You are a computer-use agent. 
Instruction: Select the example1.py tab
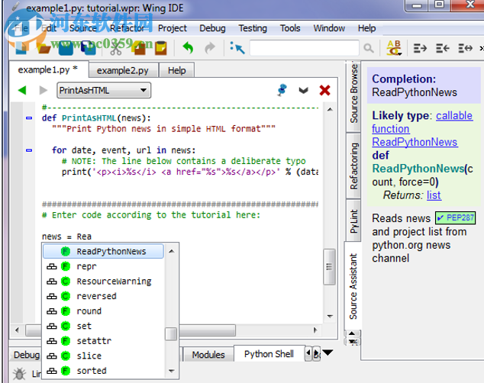(49, 69)
